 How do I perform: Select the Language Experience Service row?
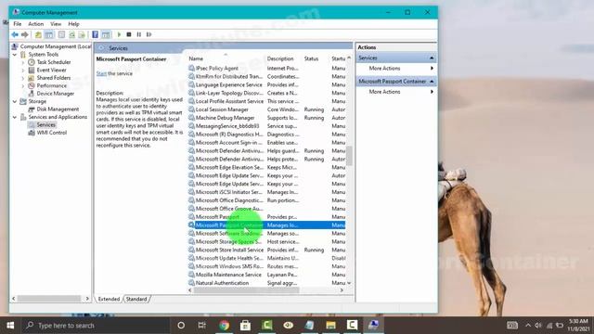267,84
